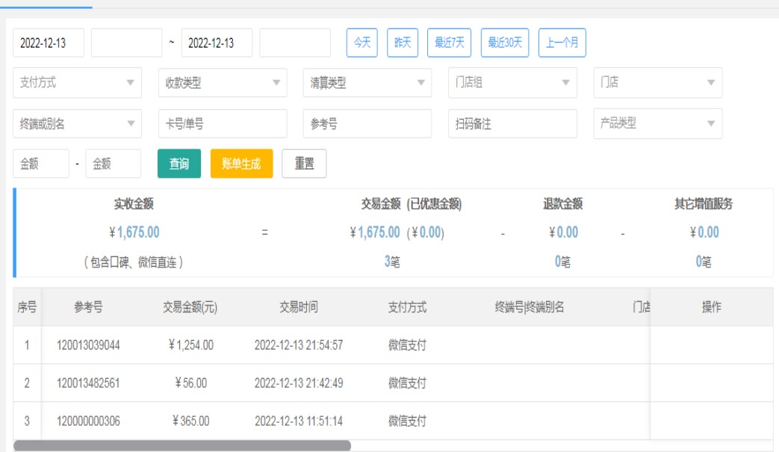The image size is (779, 452).
Task: Click the horizontal scrollbar under the table
Action: point(182,445)
